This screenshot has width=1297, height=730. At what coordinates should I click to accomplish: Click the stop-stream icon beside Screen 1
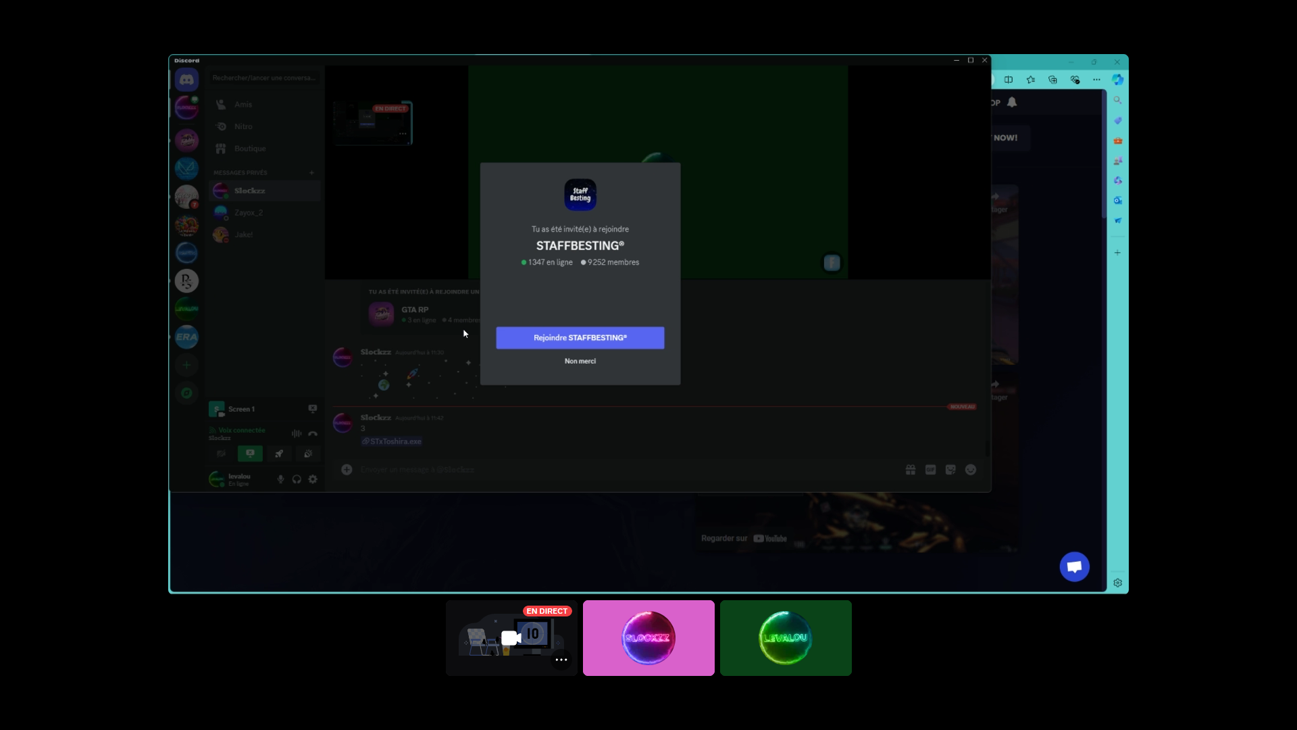point(313,409)
